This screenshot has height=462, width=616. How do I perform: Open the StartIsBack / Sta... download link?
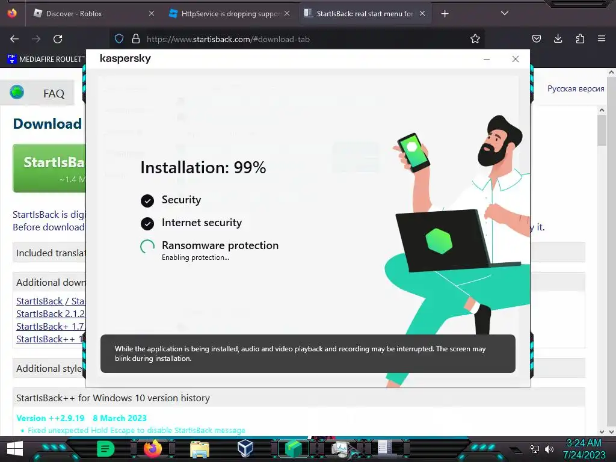coord(51,301)
